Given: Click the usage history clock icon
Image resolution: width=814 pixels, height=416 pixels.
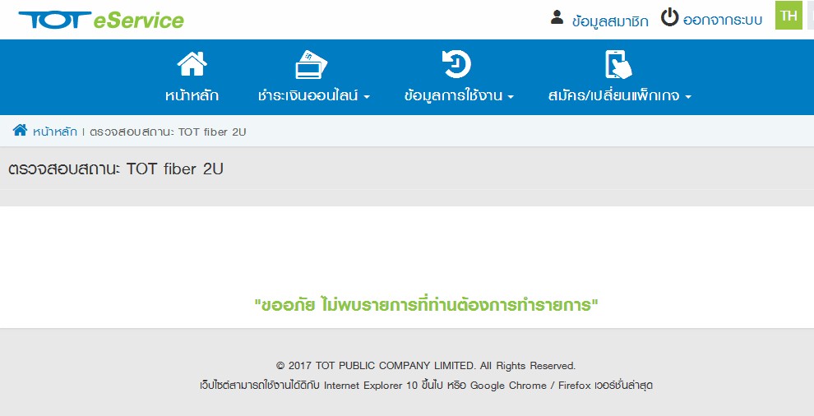Looking at the screenshot, I should tap(456, 64).
